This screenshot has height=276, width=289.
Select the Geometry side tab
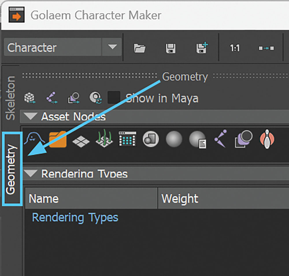[x=12, y=169]
